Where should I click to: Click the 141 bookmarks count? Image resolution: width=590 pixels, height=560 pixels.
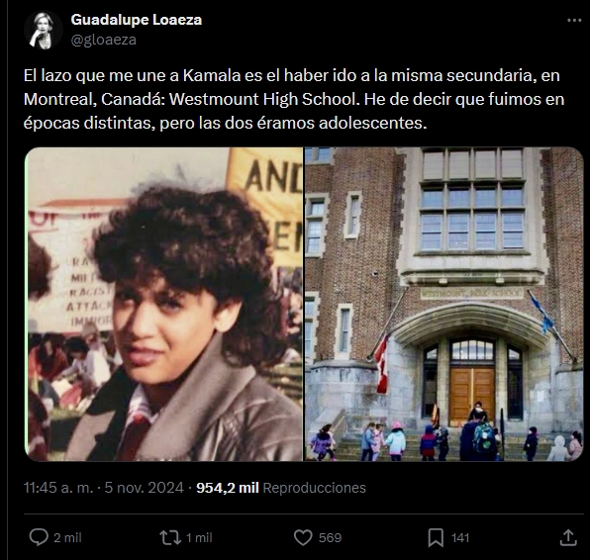coord(459,538)
